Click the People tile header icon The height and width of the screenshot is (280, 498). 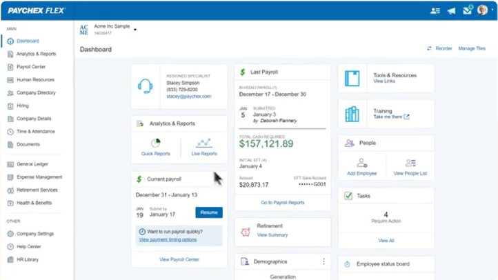[x=350, y=143]
